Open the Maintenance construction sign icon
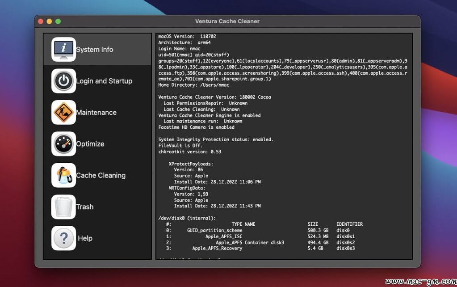The image size is (457, 287). click(63, 112)
